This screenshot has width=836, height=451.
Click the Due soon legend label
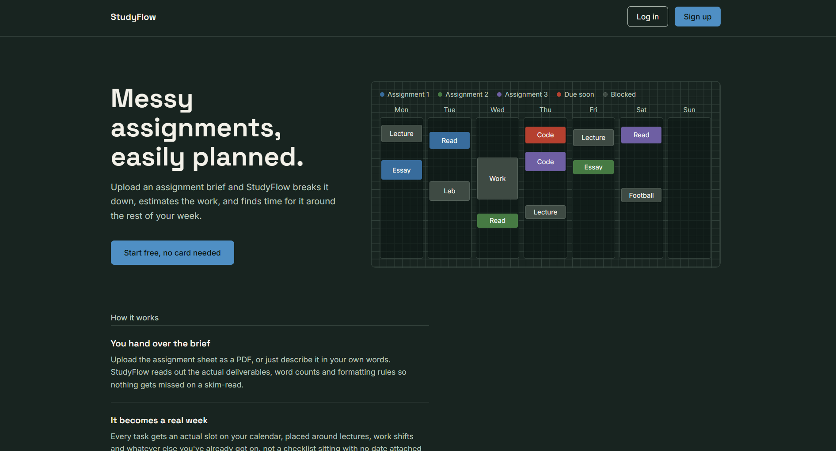[x=579, y=94]
